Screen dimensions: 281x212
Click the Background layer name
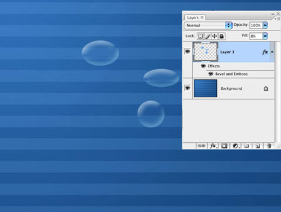(232, 88)
